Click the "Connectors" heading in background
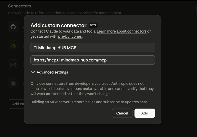The height and width of the screenshot is (137, 197). pyautogui.click(x=19, y=6)
